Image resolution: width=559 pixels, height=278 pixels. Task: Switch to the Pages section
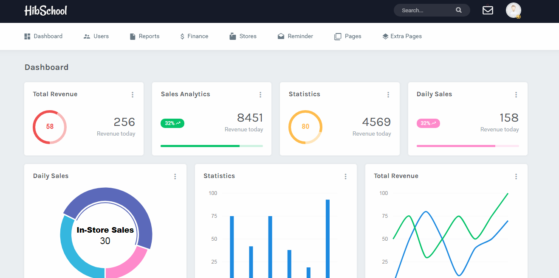(x=348, y=36)
